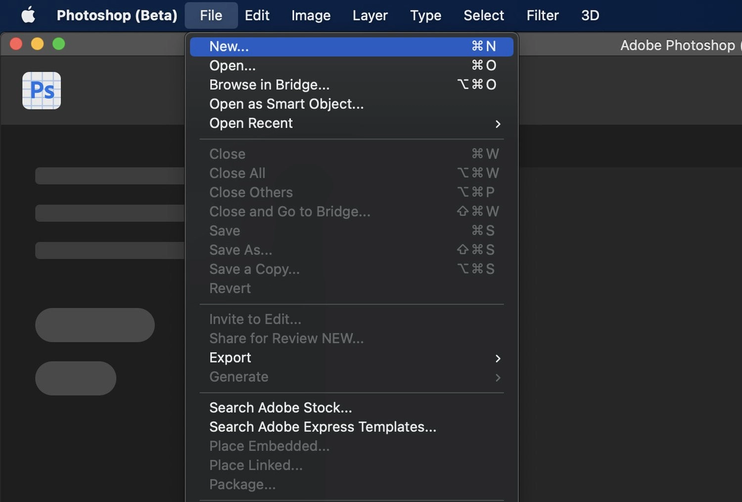Expand the Export submenu
This screenshot has width=742, height=502.
[x=352, y=358]
